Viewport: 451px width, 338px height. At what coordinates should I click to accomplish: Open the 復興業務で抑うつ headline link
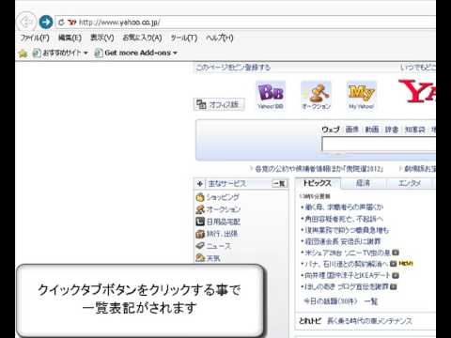(347, 230)
